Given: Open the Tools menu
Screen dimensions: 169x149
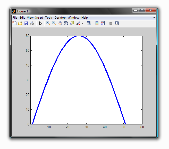Looking at the screenshot, I should coord(48,18).
